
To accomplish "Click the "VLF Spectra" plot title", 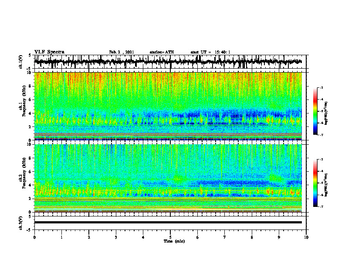I will (x=49, y=52).
